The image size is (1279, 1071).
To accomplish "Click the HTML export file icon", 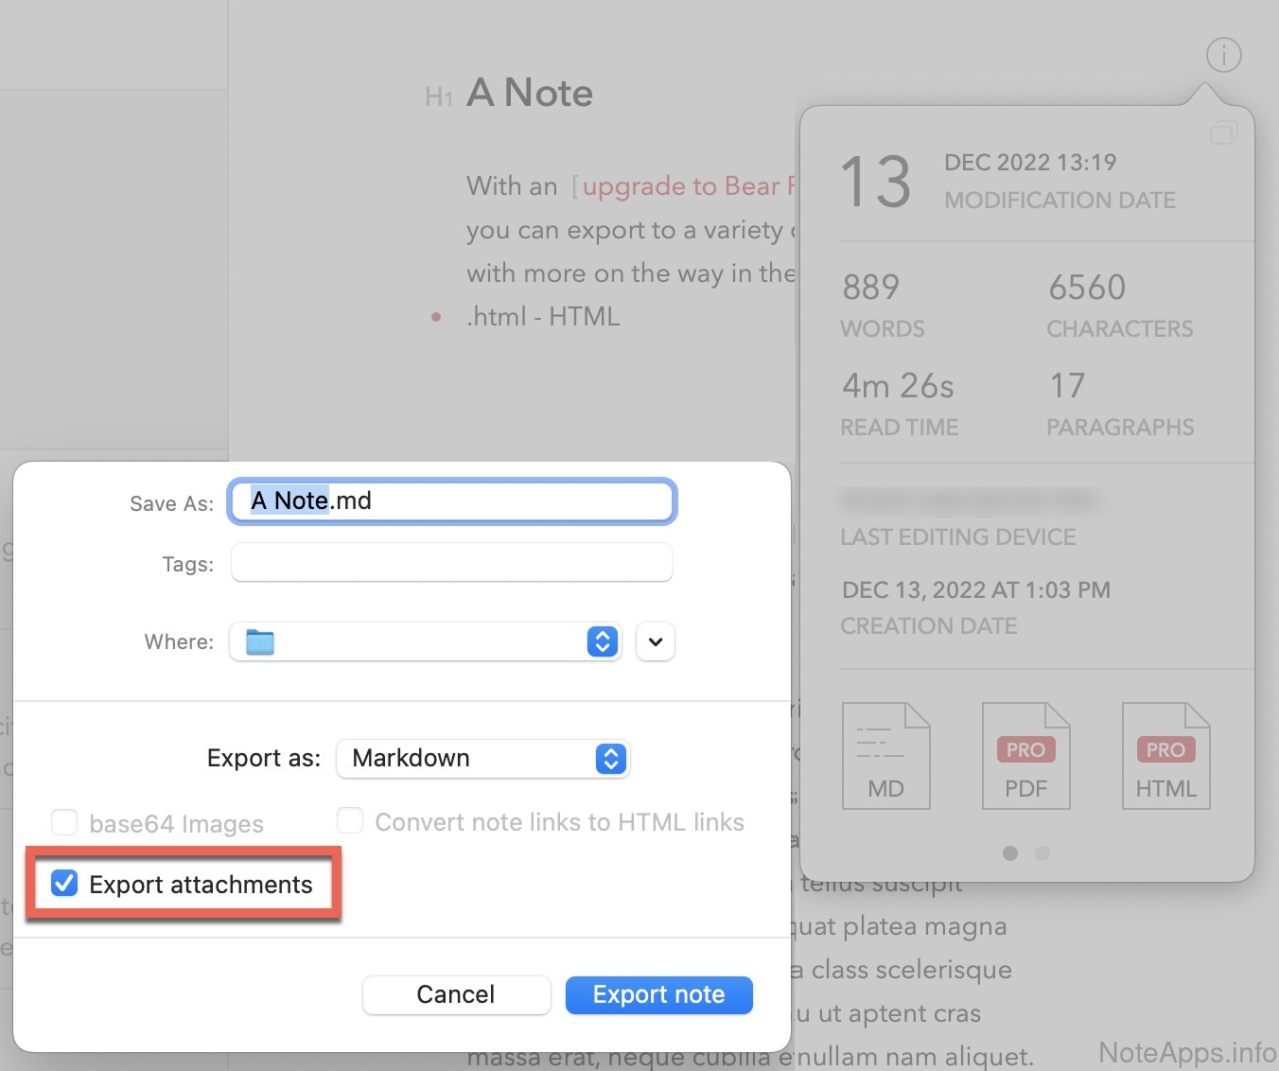I will tap(1165, 756).
